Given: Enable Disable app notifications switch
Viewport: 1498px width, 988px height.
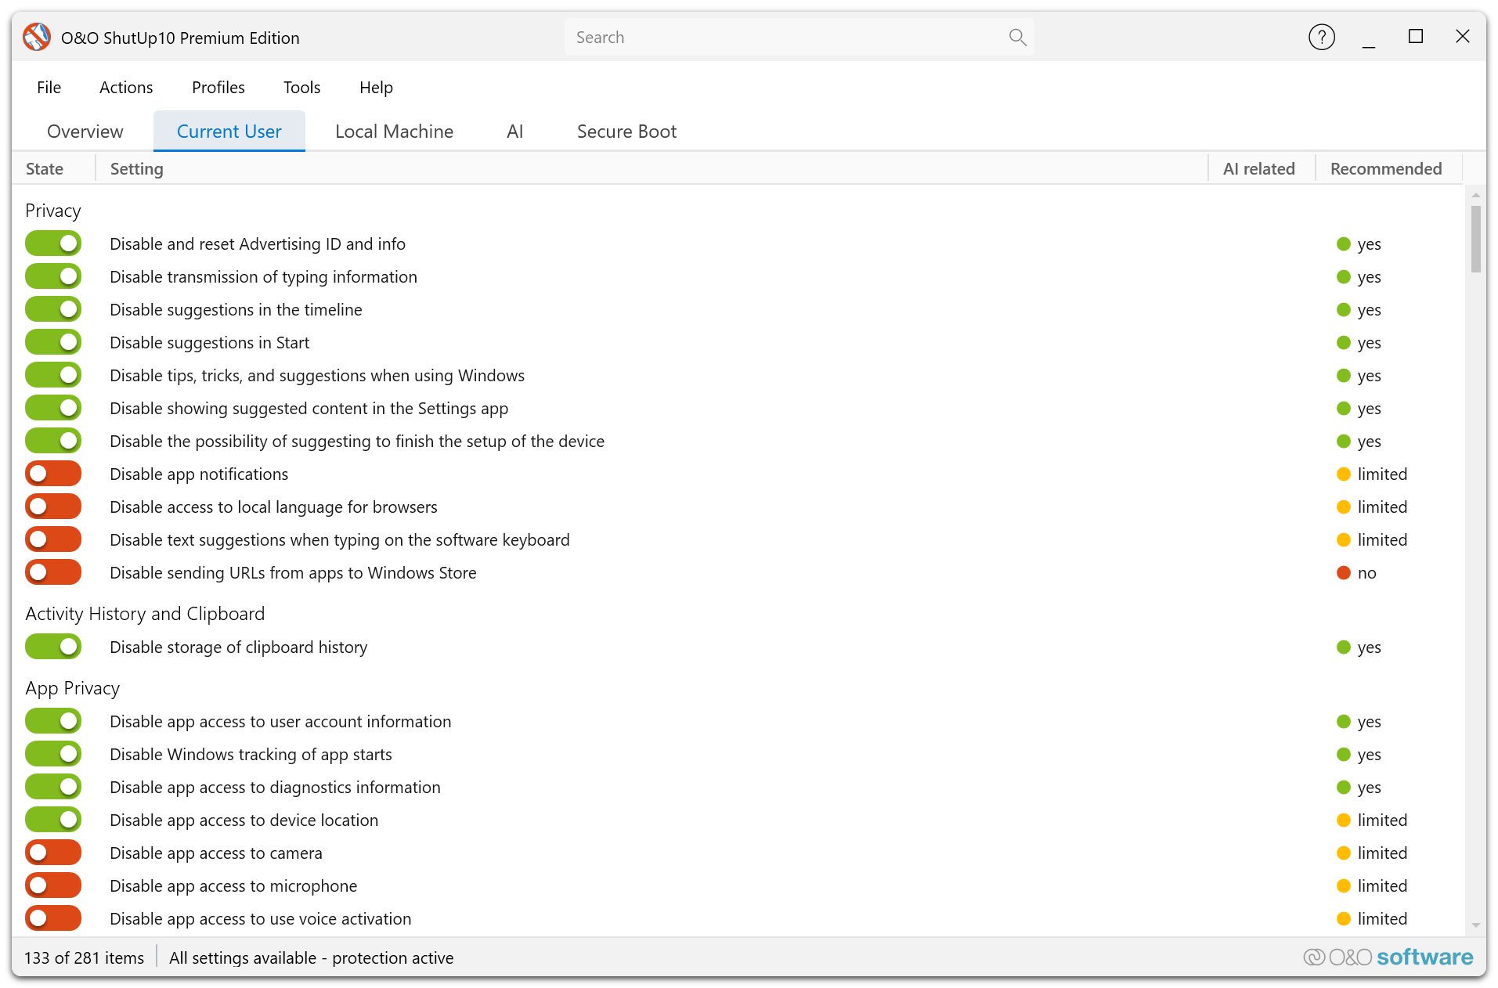Looking at the screenshot, I should 53,474.
